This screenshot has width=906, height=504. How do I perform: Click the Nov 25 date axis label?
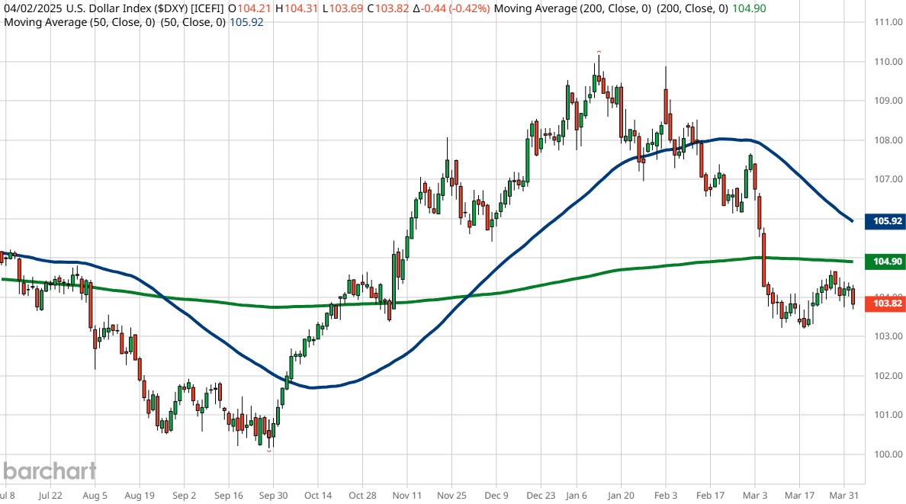[451, 496]
